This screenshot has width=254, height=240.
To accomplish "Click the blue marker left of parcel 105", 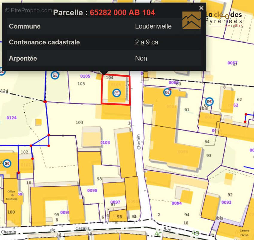I will pyautogui.click(x=55, y=75).
